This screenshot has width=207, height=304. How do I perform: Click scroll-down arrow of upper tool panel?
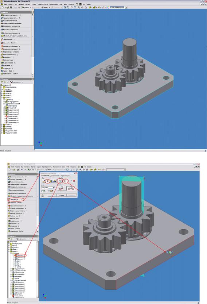pyautogui.click(x=32, y=74)
